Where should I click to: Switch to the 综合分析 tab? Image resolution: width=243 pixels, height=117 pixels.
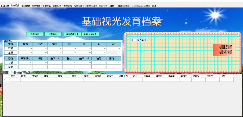tap(103, 6)
